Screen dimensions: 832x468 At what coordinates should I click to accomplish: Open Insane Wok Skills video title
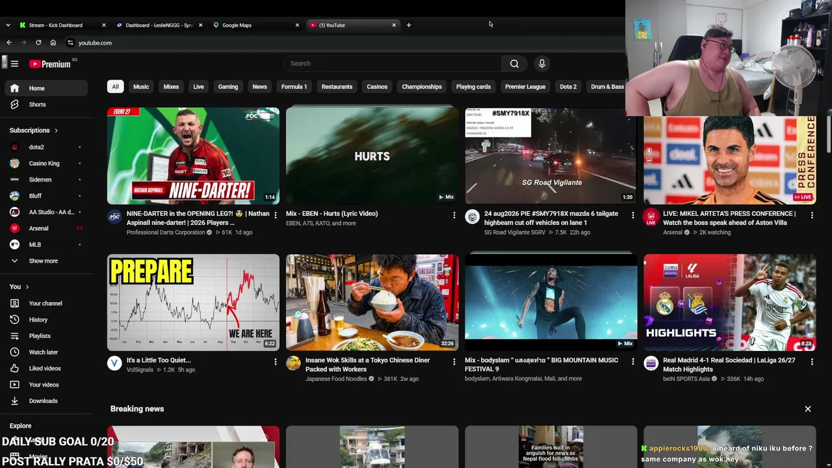368,365
